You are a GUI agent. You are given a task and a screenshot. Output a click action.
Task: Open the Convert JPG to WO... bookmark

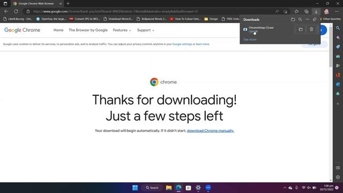tap(85, 19)
